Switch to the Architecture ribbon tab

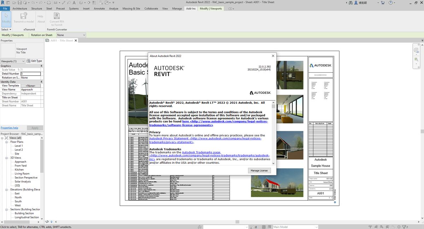[20, 8]
